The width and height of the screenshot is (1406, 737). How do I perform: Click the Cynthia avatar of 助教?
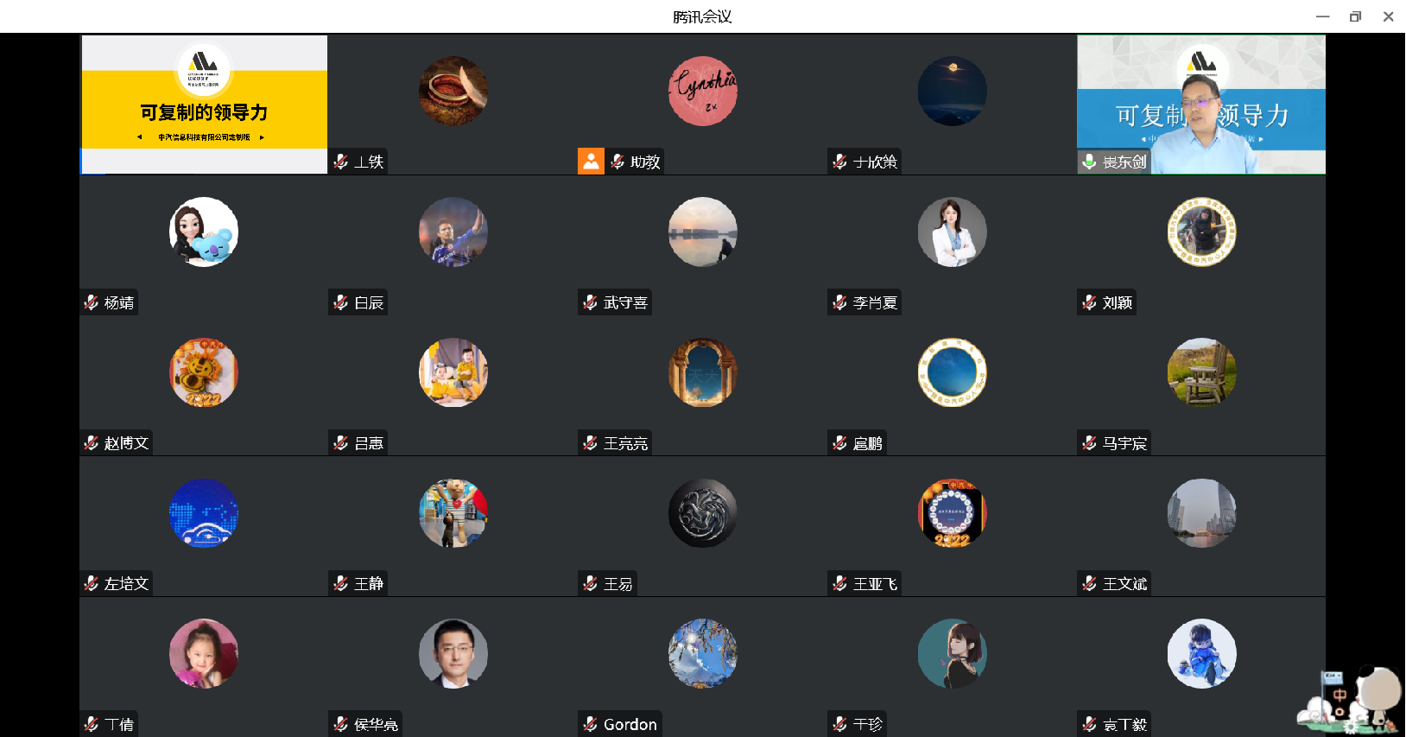[x=703, y=92]
